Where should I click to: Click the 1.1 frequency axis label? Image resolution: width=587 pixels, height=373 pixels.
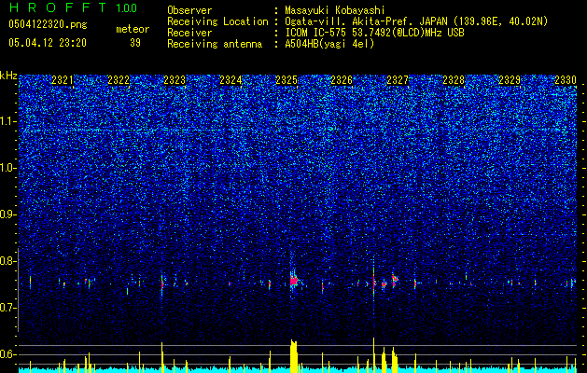(8, 121)
